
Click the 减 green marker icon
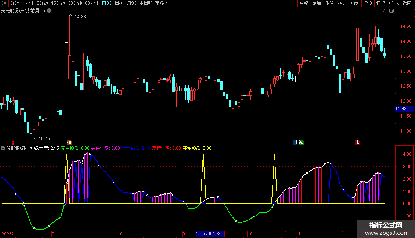pos(301,142)
